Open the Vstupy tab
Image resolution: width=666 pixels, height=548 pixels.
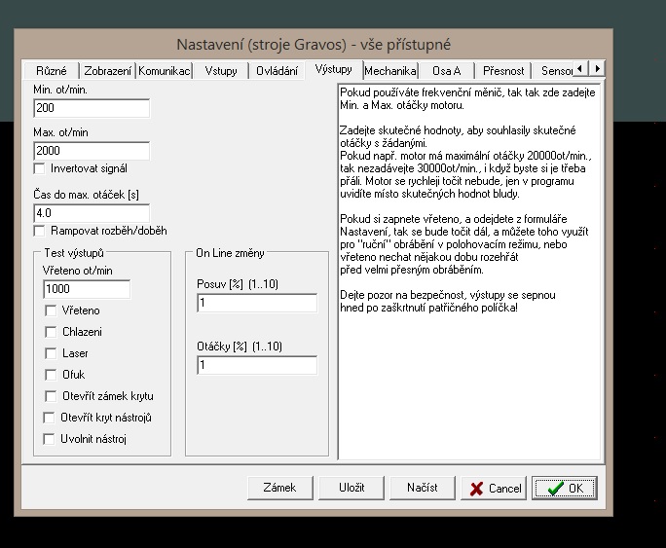(220, 71)
